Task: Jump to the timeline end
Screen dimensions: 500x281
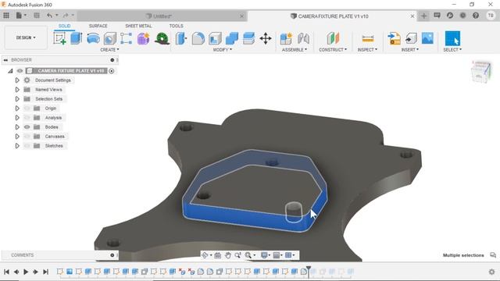Action: click(45, 272)
